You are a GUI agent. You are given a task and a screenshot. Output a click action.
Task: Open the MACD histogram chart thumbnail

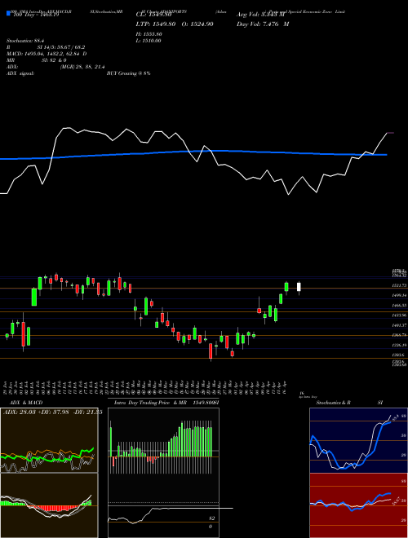click(49, 505)
